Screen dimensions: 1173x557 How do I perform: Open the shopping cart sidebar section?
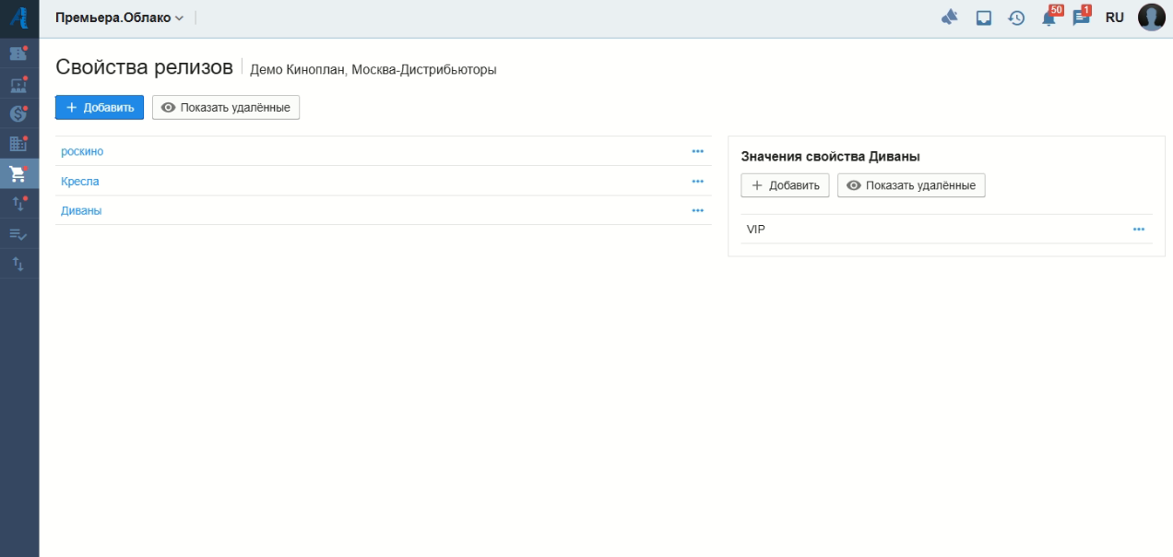click(18, 173)
